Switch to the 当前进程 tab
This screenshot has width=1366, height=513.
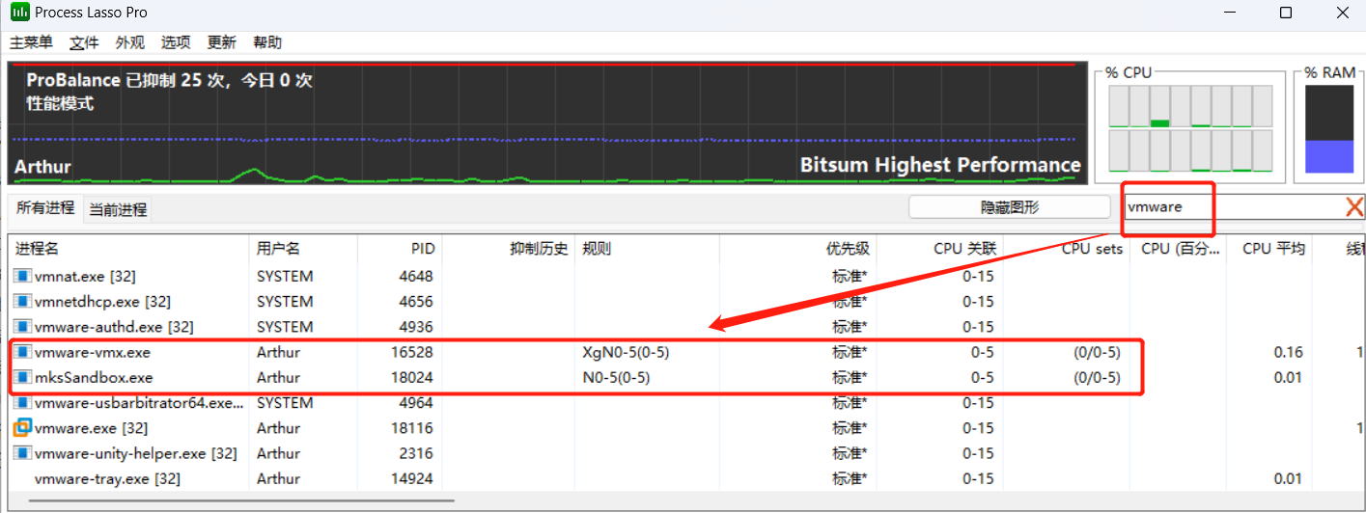pos(118,209)
